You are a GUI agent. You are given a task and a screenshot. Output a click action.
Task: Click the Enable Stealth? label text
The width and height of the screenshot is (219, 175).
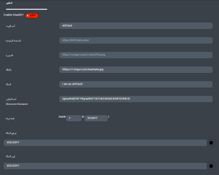point(13,15)
